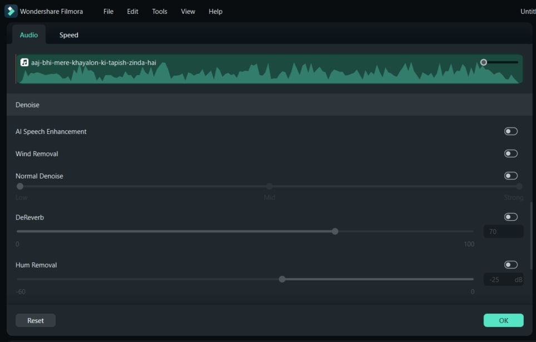Click the audio waveform clip
The height and width of the screenshot is (342, 536).
point(269,69)
